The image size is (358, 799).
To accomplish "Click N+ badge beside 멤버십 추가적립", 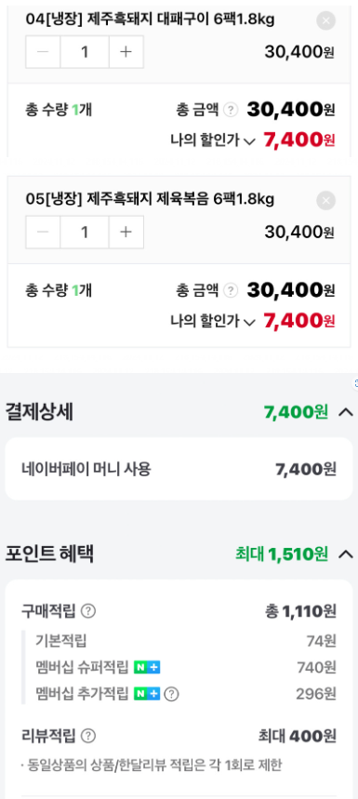I will 147,694.
